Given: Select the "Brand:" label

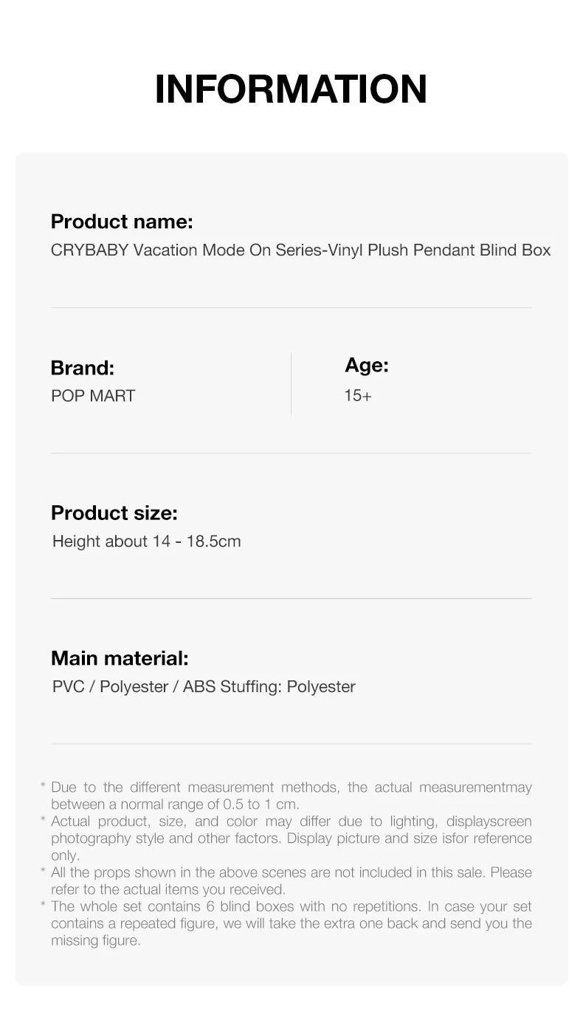Looking at the screenshot, I should point(82,368).
